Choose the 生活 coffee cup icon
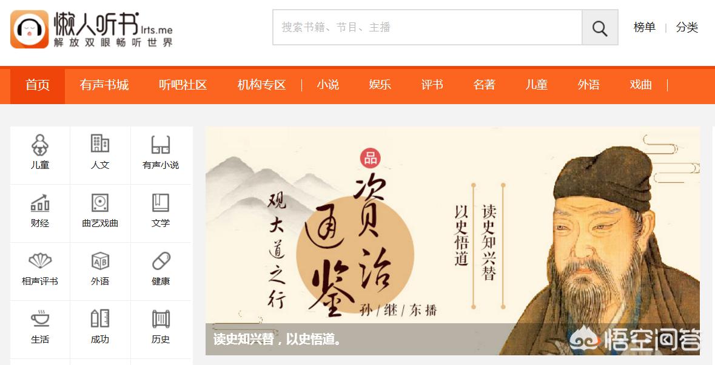The height and width of the screenshot is (365, 715). (x=39, y=318)
